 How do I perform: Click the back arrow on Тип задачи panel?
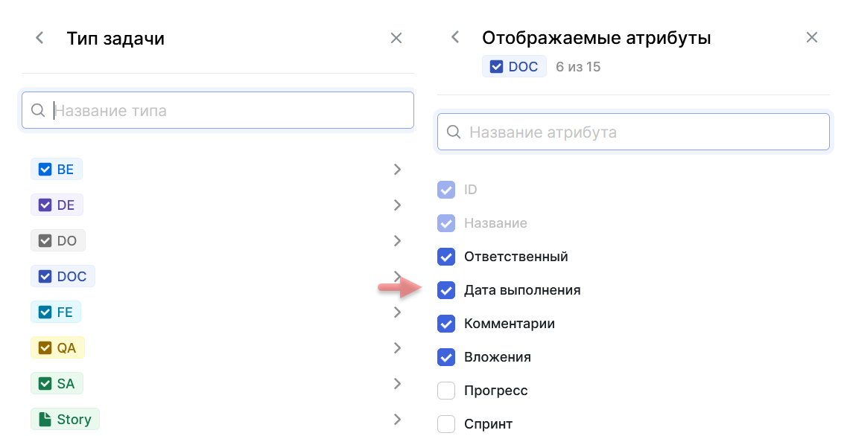click(39, 37)
